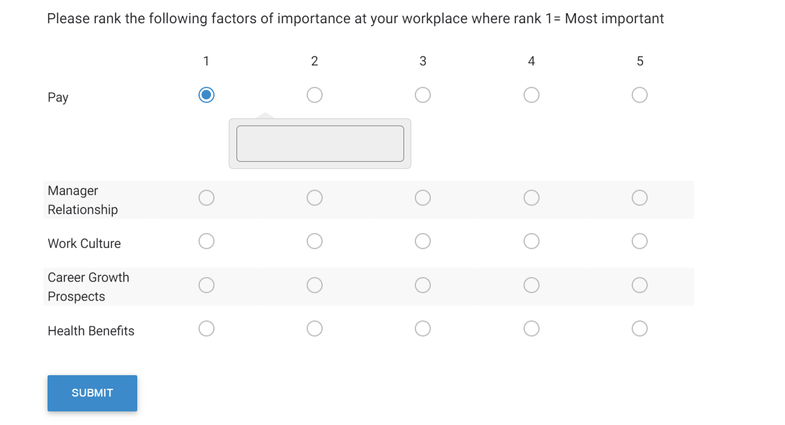Select rank 2 for Pay
Screen dimensions: 785x425
pyautogui.click(x=314, y=95)
